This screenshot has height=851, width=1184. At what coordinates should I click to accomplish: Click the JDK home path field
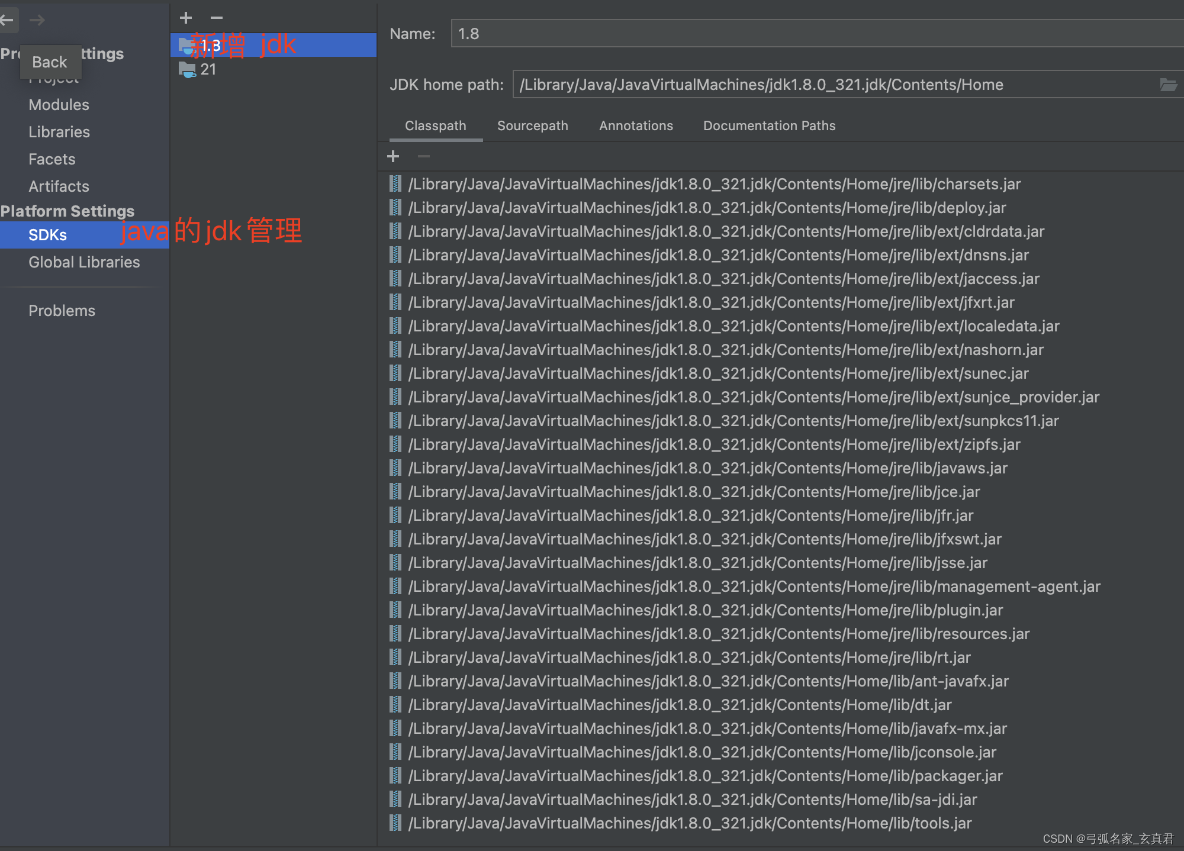click(x=829, y=85)
